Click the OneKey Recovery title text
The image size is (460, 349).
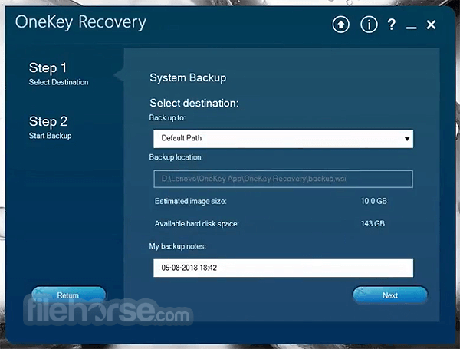click(x=80, y=22)
